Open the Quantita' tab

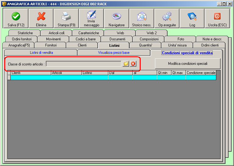146,45
